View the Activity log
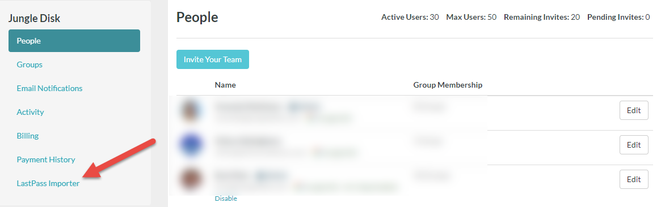Image resolution: width=661 pixels, height=207 pixels. (x=30, y=112)
